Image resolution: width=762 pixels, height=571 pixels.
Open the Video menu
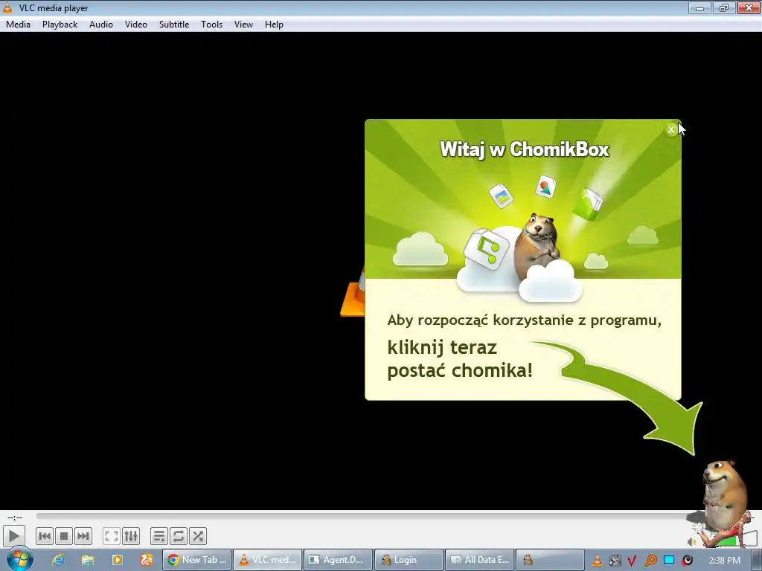tap(136, 25)
